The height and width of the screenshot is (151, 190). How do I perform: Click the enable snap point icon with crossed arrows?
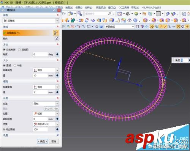(x=152, y=27)
